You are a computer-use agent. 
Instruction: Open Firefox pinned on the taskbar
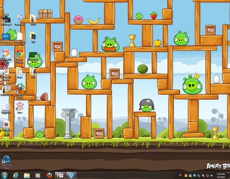coord(49,175)
